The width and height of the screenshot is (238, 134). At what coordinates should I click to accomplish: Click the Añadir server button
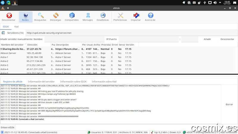[207, 39]
